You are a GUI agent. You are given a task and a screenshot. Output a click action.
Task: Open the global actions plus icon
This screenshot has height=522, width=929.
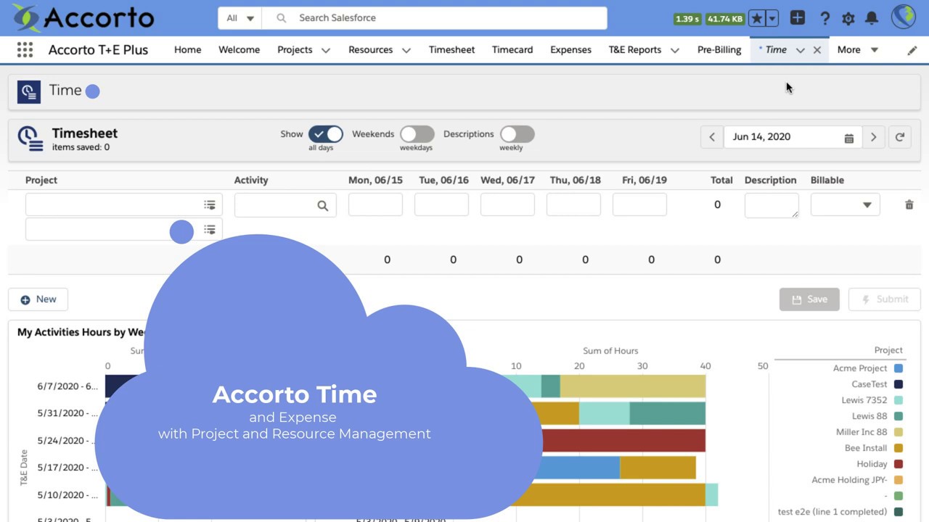[x=798, y=18]
